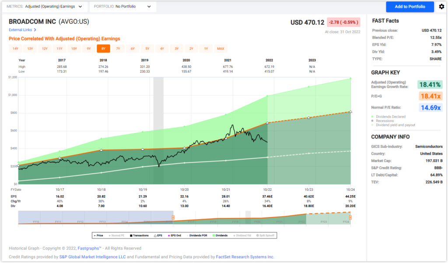Image resolution: width=448 pixels, height=263 pixels.
Task: Click the Dividend yield and payout key item
Action: pos(393,125)
